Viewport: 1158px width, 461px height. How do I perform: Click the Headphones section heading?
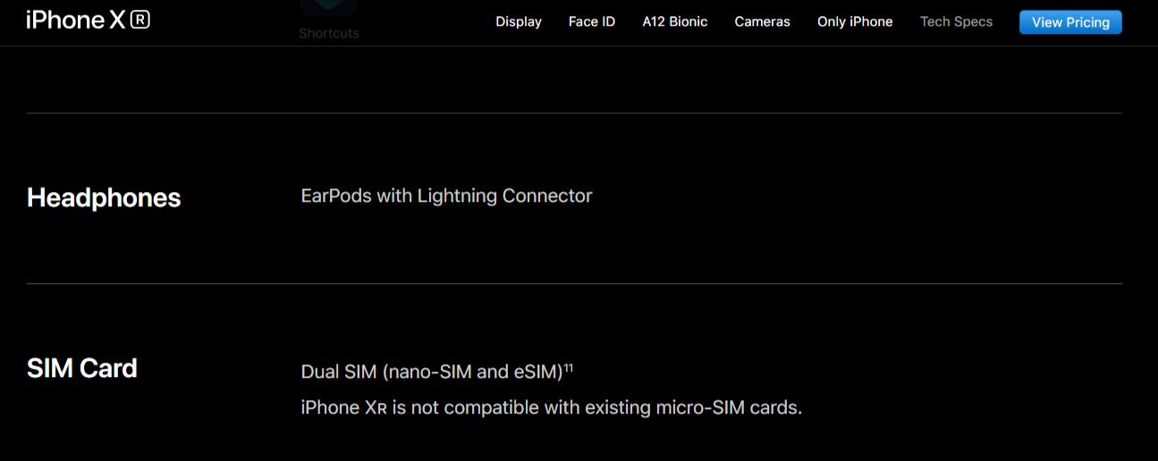[104, 197]
